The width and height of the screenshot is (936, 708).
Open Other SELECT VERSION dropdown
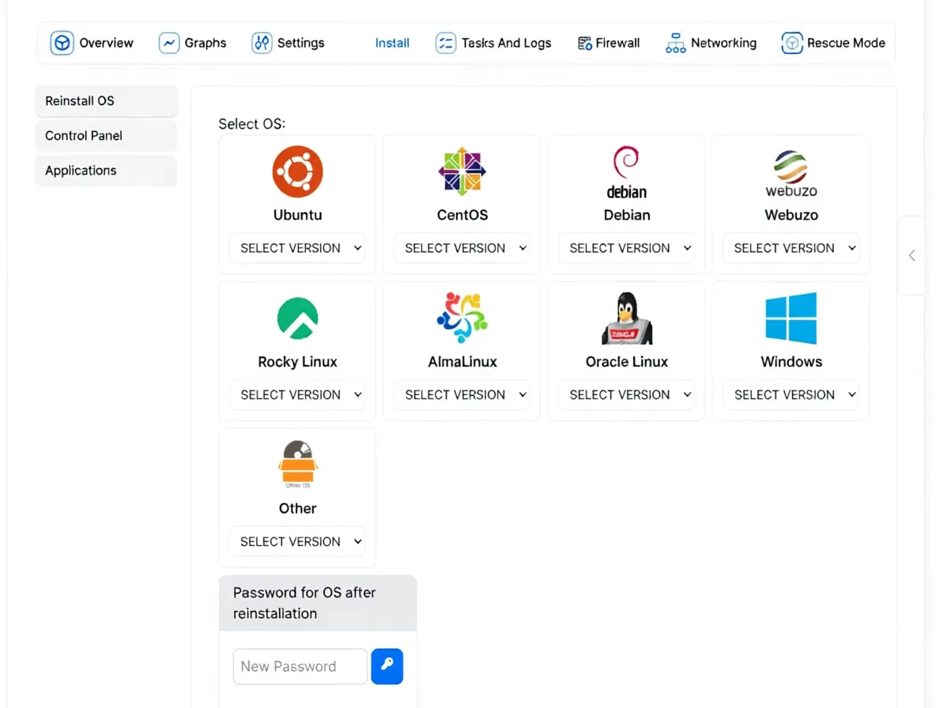(297, 541)
